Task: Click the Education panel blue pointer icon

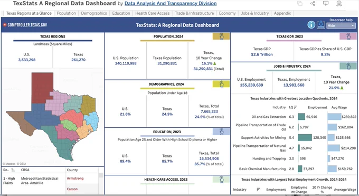Action: click(221, 132)
